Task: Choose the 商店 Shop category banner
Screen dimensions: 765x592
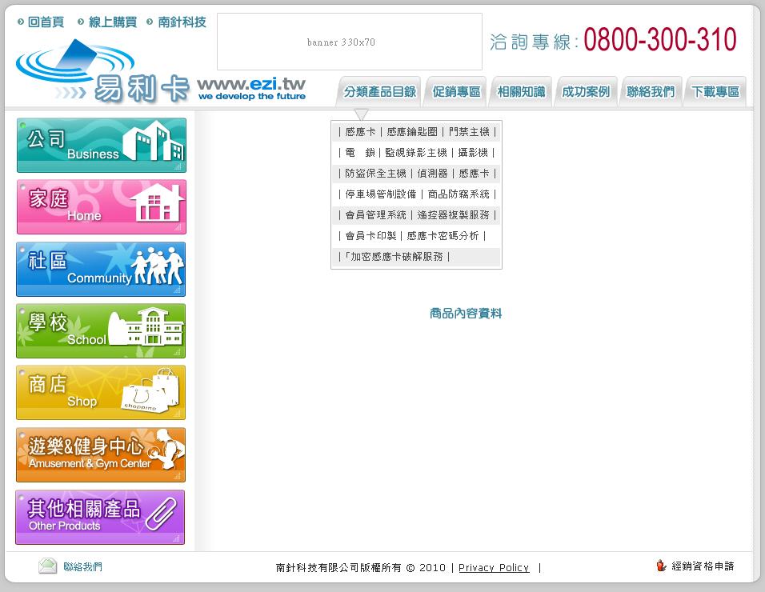Action: click(x=101, y=393)
